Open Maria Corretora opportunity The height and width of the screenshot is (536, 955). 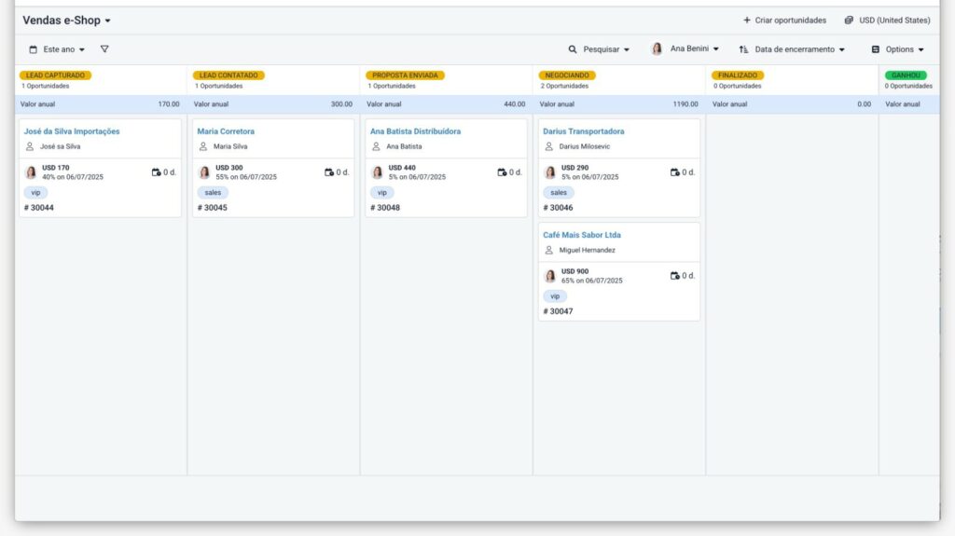(226, 131)
